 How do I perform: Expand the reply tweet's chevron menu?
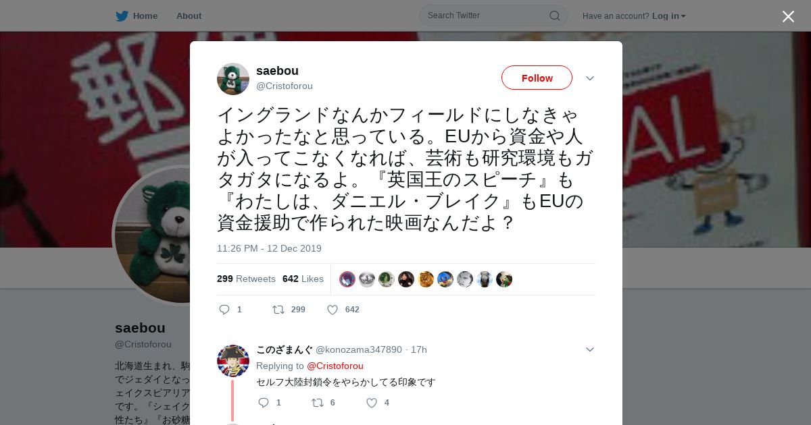(x=589, y=349)
